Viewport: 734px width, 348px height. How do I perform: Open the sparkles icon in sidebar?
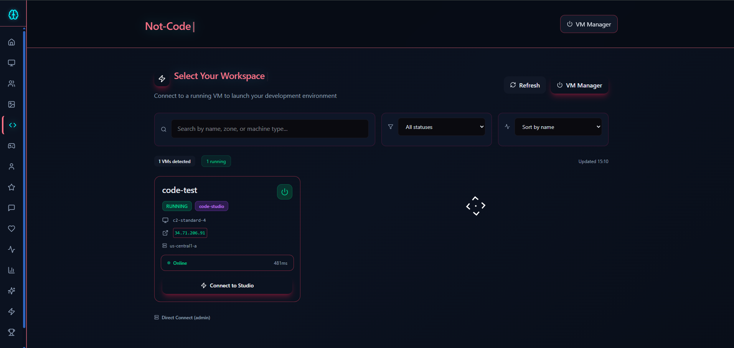coord(12,291)
